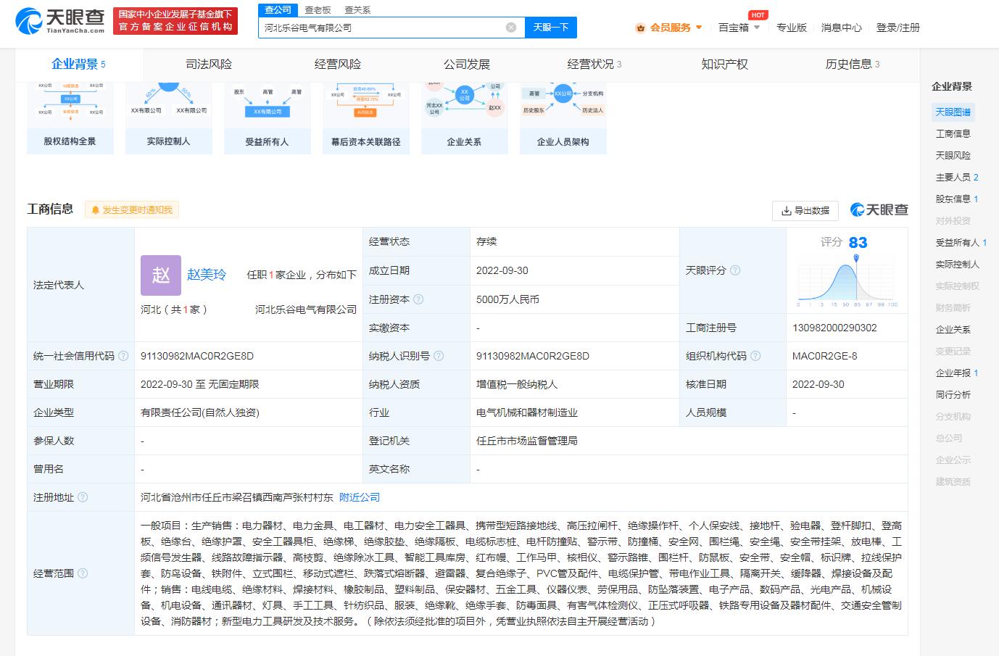Click the 国家中小企业发展子基金旗下 banner badge
The width and height of the screenshot is (999, 656).
pyautogui.click(x=176, y=20)
